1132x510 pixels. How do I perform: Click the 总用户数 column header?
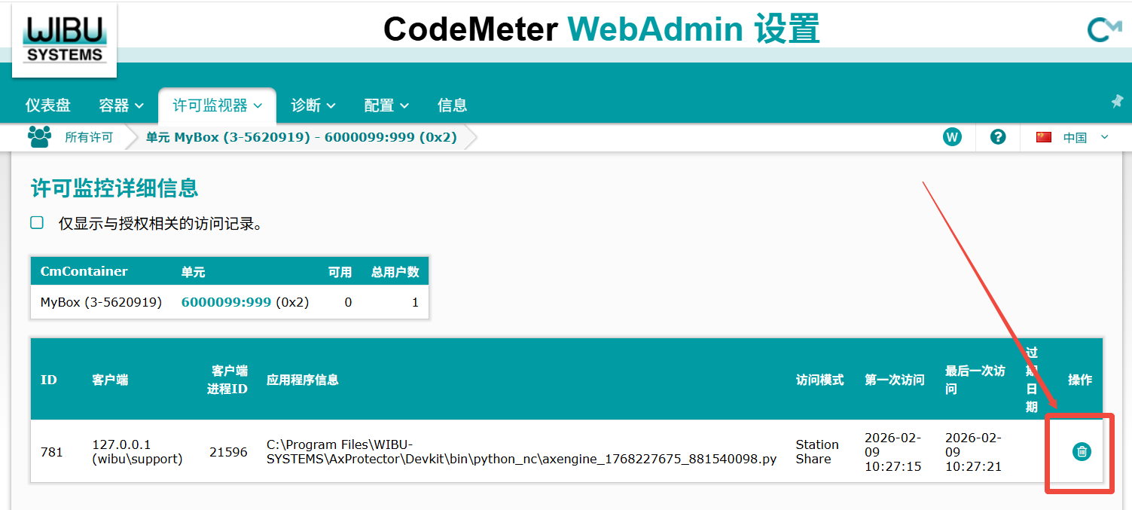pyautogui.click(x=395, y=272)
